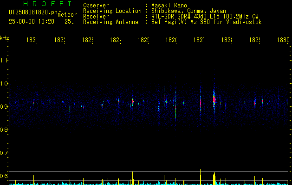Click the green 'meteor' label
Image resolution: width=292 pixels, height=185 pixels.
click(67, 15)
